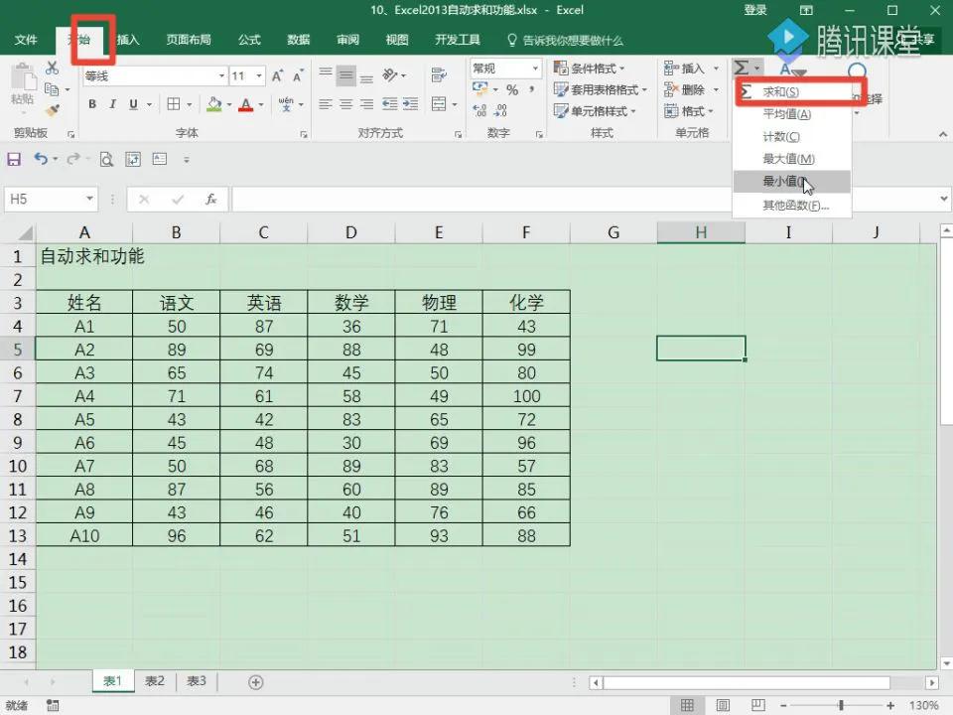The image size is (953, 715).
Task: Click the Save icon on Quick Access Toolbar
Action: (13, 159)
